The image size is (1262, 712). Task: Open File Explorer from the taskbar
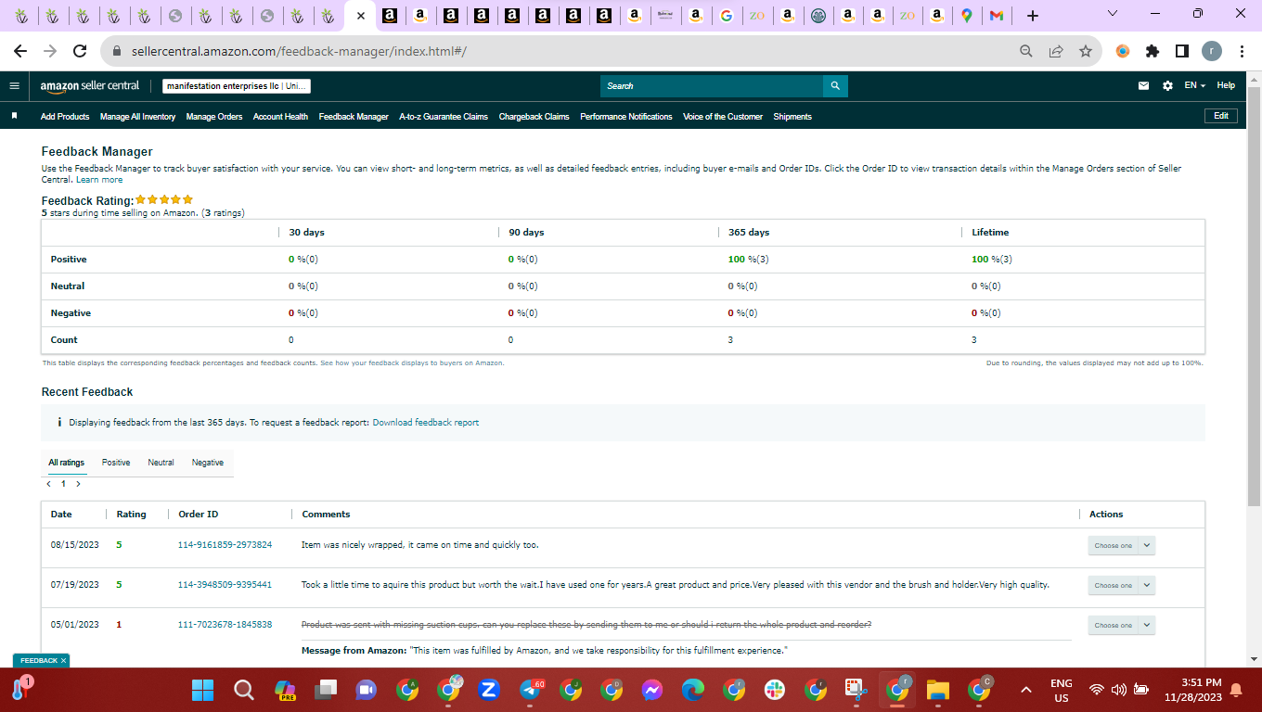[938, 690]
